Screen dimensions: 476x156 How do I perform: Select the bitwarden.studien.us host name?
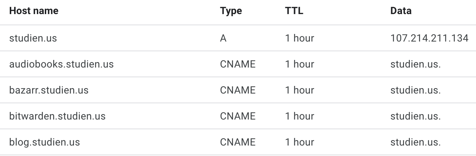[x=57, y=116]
